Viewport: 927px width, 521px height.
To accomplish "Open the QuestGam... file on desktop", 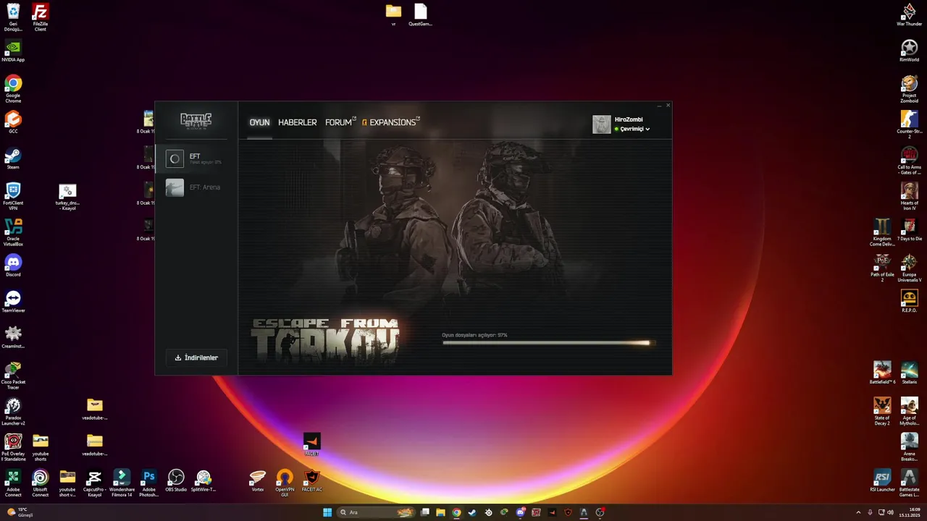I will click(x=421, y=15).
